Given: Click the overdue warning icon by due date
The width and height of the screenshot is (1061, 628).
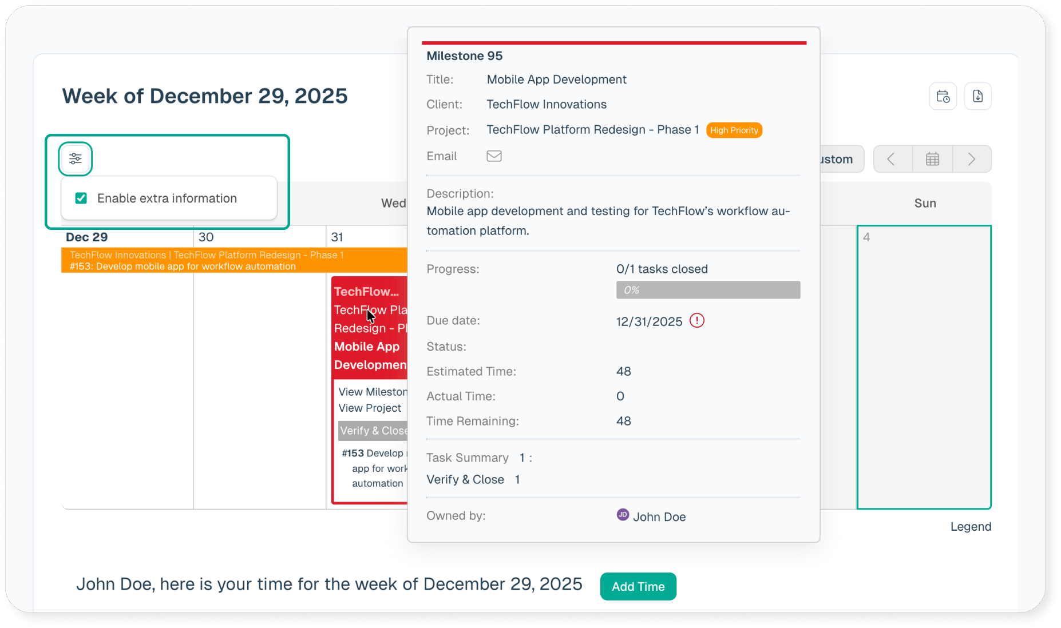Looking at the screenshot, I should click(696, 321).
